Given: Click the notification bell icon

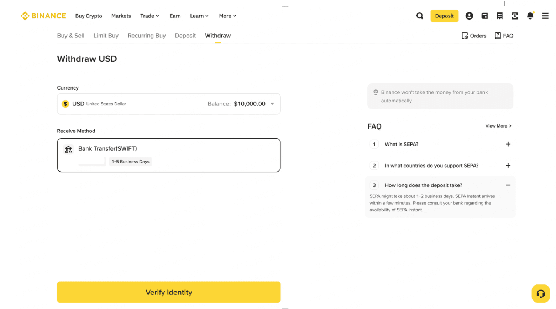Looking at the screenshot, I should [x=530, y=16].
